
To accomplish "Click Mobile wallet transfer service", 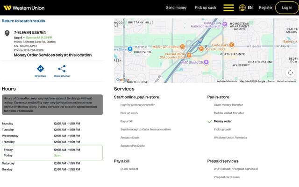I will [229, 113].
